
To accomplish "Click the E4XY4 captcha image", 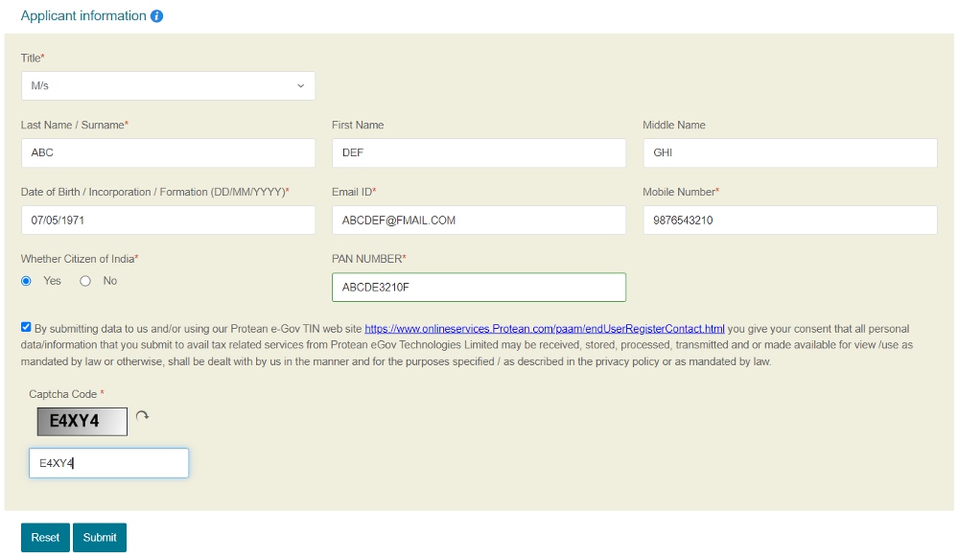I will (x=82, y=422).
